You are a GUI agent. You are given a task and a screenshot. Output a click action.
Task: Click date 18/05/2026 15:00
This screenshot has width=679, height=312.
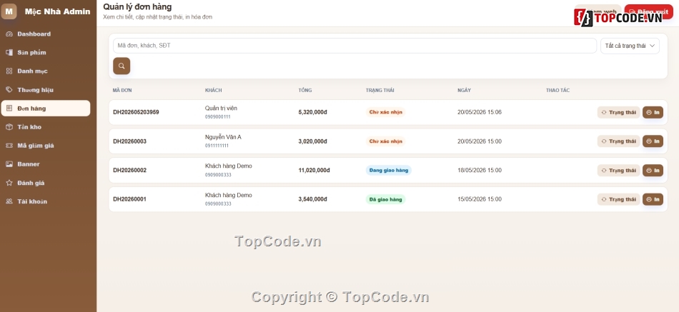pyautogui.click(x=480, y=170)
